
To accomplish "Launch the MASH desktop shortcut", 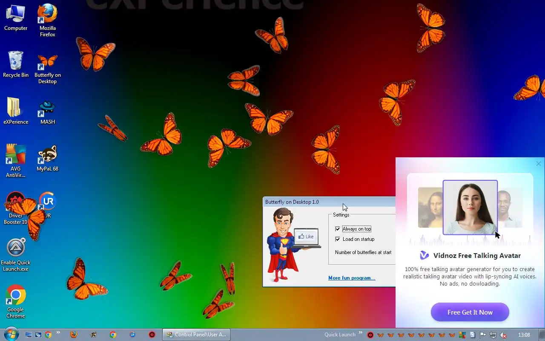I will (x=47, y=112).
